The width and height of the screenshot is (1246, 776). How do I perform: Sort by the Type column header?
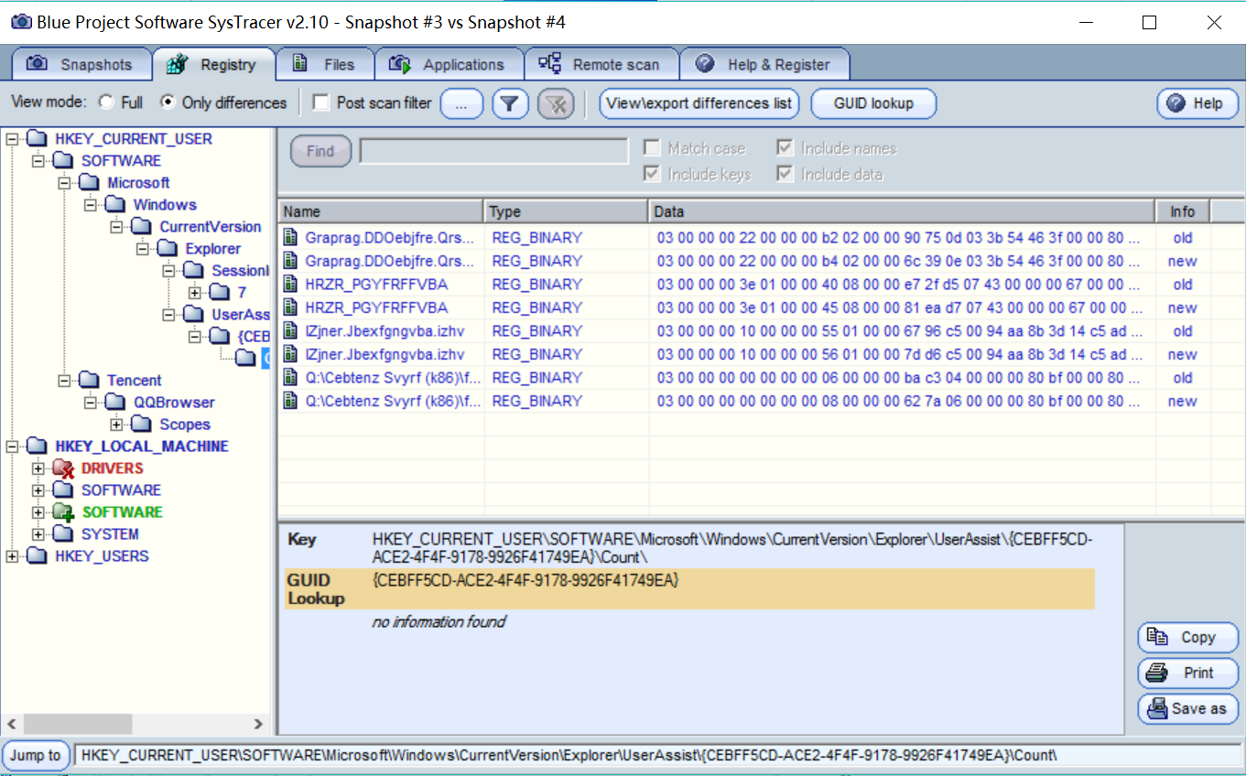(566, 211)
